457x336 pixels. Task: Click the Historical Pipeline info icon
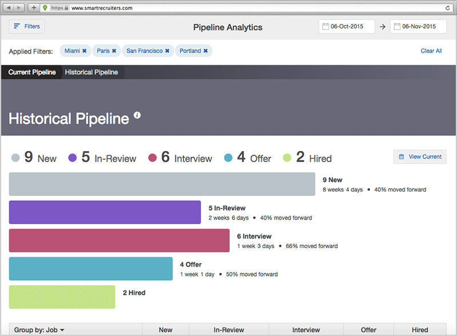click(137, 115)
